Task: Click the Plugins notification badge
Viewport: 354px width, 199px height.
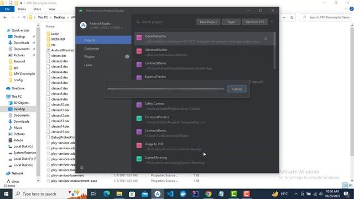Action: coord(127,56)
